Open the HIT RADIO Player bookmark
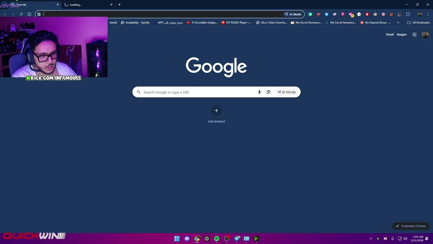The width and height of the screenshot is (433, 244). (236, 23)
